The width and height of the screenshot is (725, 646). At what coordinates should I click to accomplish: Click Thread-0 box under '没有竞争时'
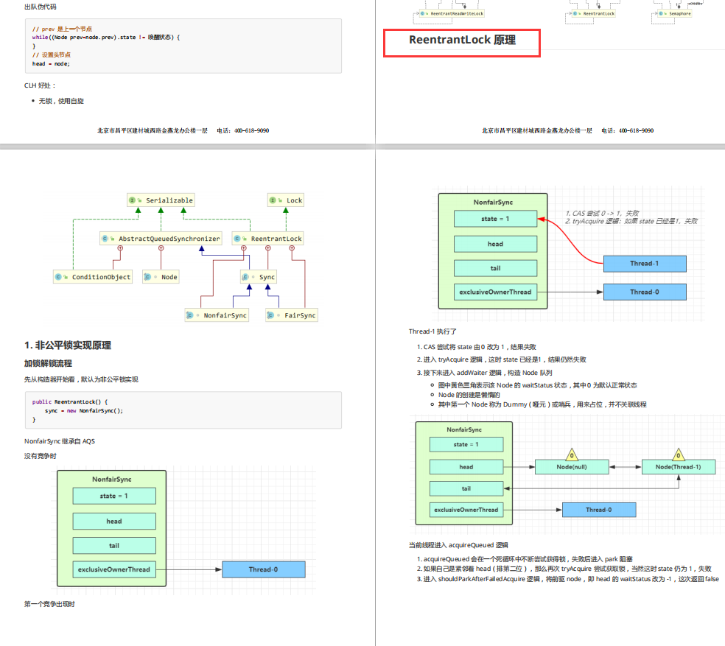click(264, 569)
